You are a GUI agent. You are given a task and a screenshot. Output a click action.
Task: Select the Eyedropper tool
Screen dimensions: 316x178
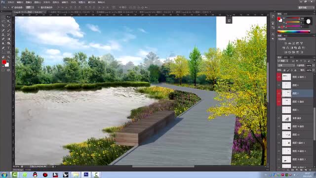click(8, 26)
